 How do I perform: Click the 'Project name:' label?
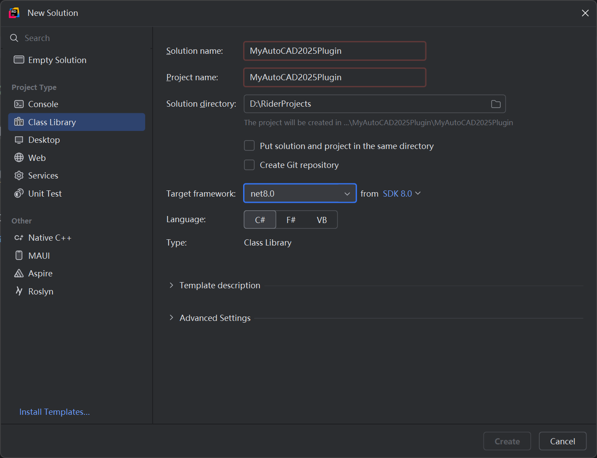[x=192, y=77]
